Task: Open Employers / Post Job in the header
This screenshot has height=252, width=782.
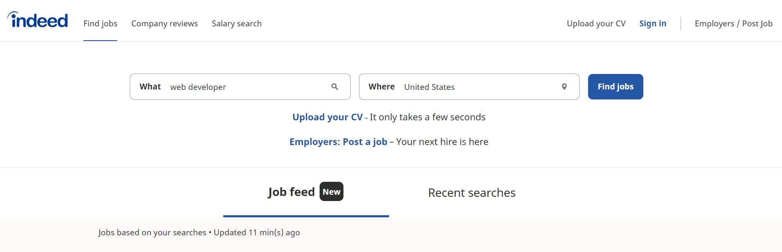Action: (x=733, y=24)
